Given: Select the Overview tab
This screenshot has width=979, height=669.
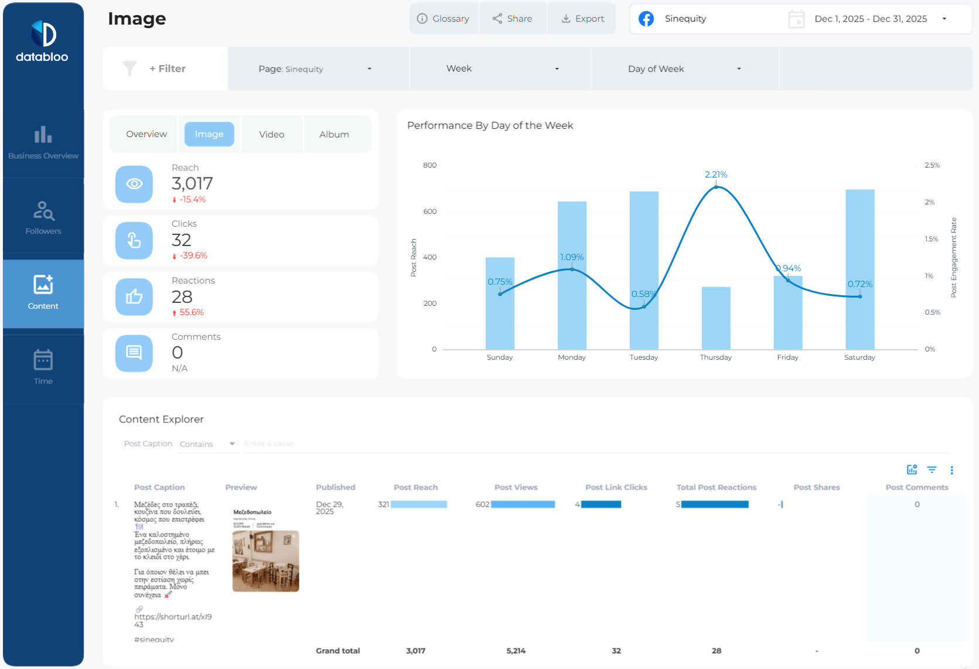Looking at the screenshot, I should coord(146,134).
